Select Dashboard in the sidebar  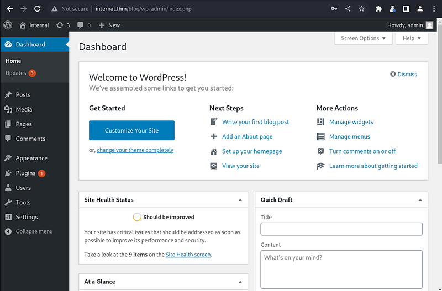[34, 44]
